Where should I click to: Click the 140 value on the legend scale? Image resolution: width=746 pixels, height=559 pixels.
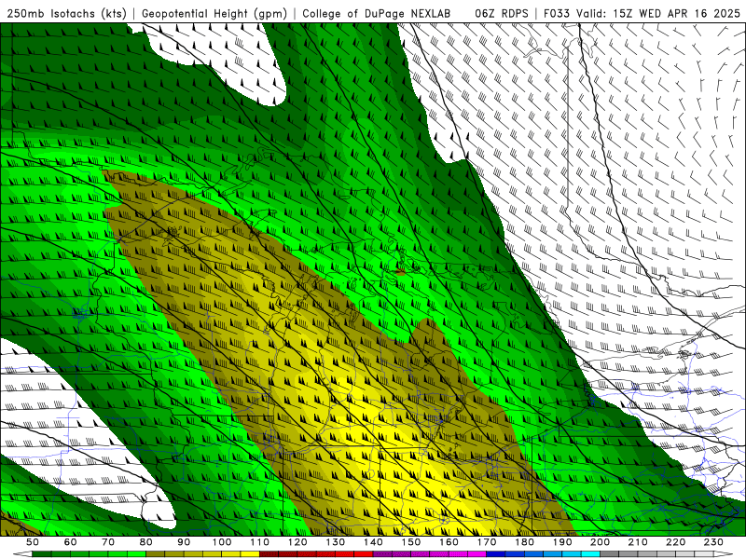click(373, 542)
